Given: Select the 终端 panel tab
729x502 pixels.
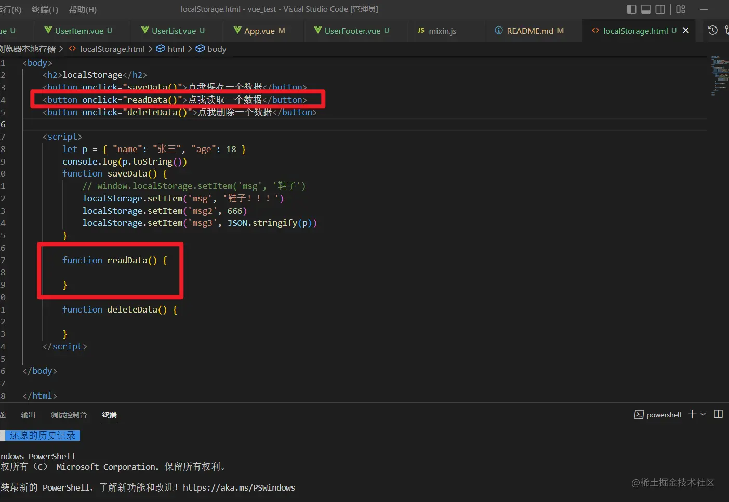Looking at the screenshot, I should pyautogui.click(x=110, y=415).
